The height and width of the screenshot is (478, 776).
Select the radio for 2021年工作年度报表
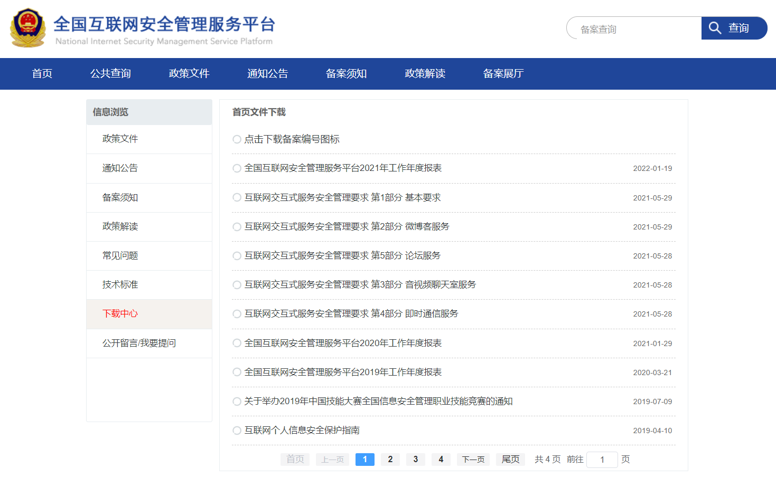click(x=237, y=168)
